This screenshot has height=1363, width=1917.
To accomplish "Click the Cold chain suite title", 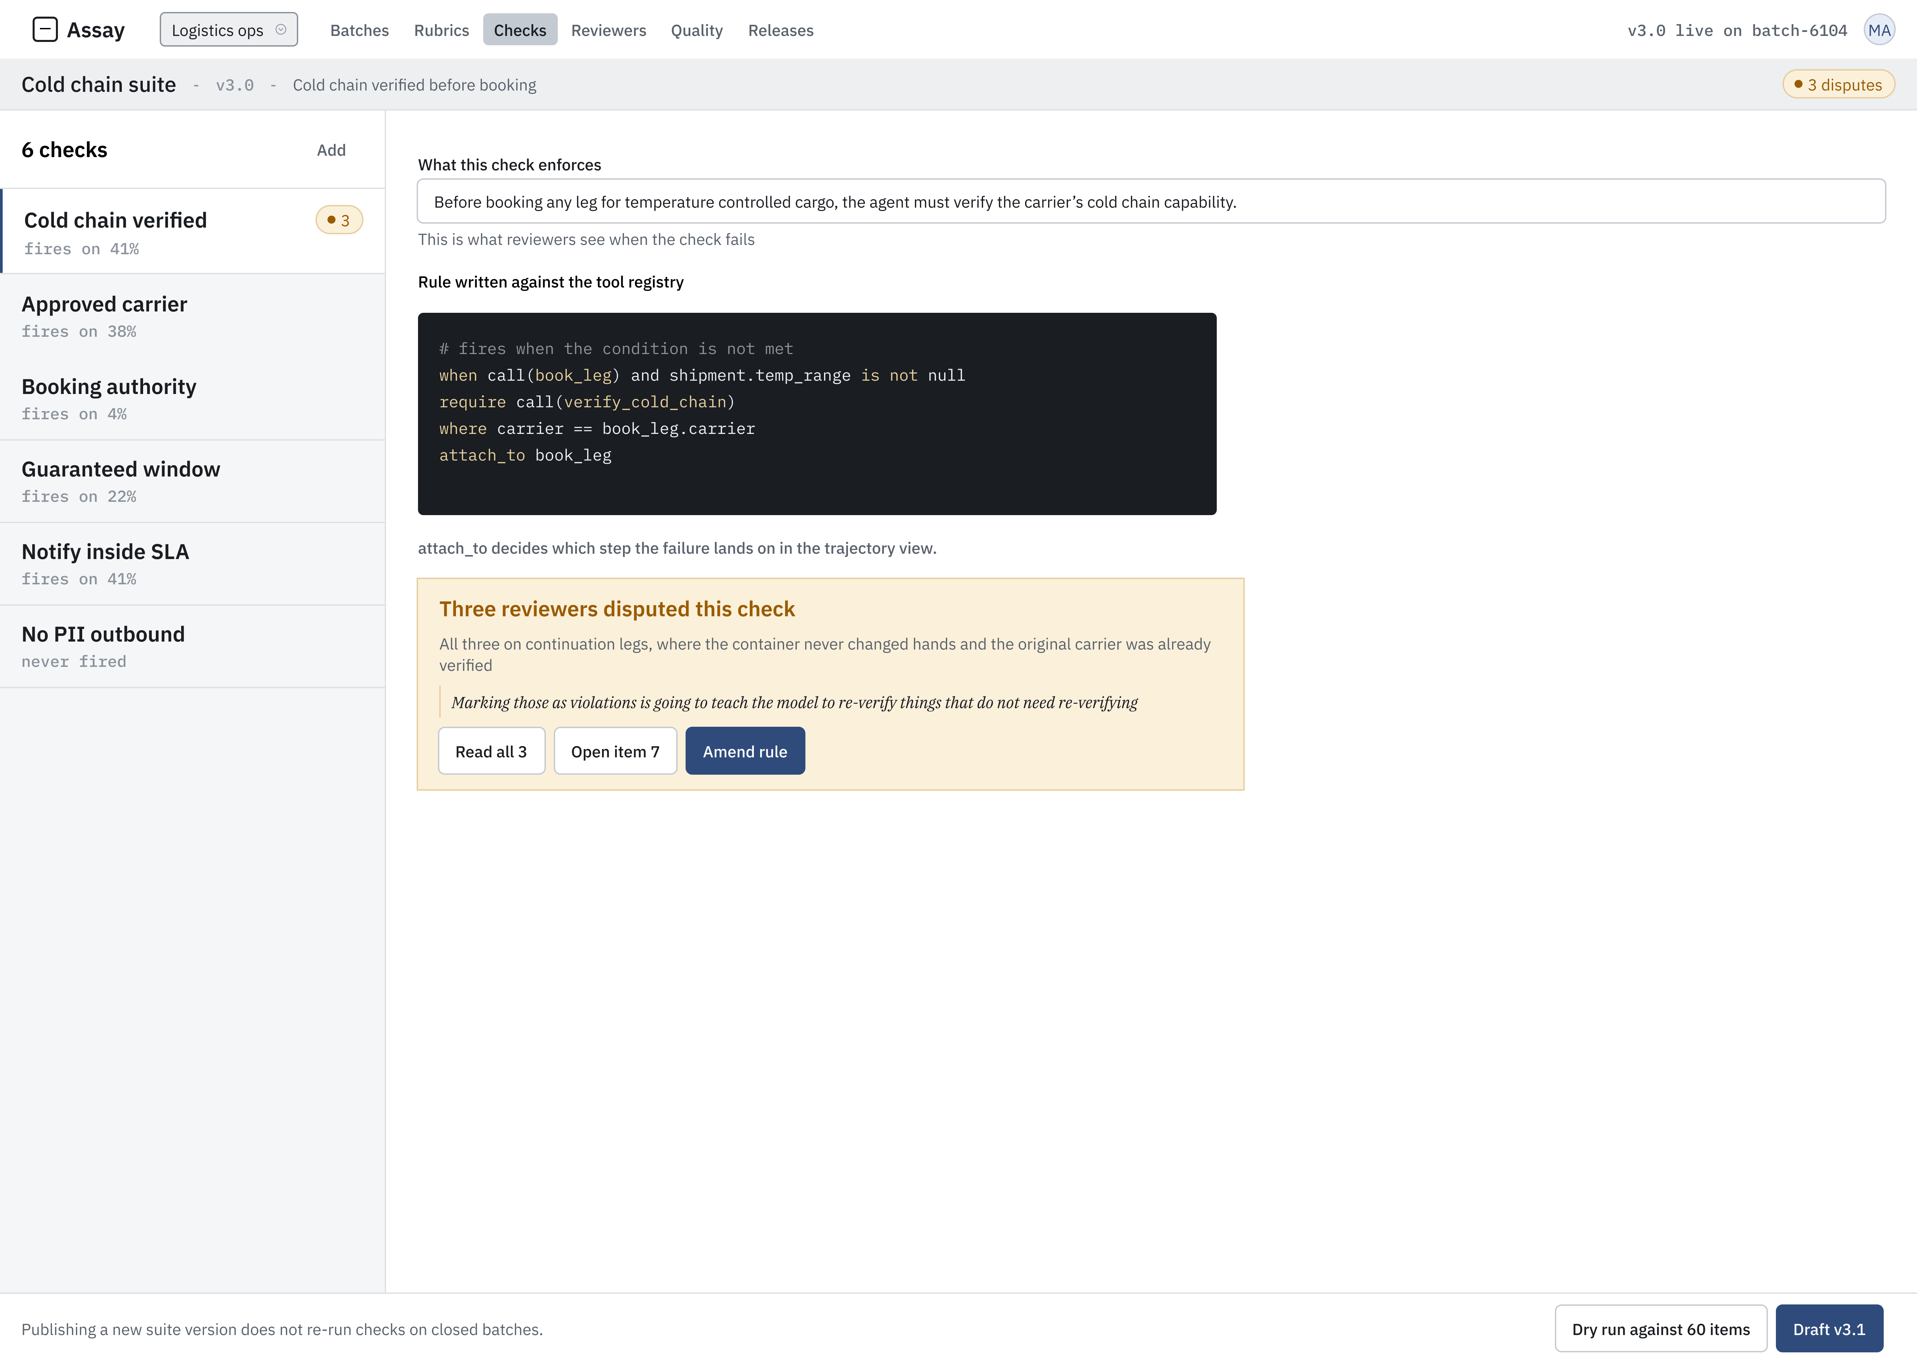I will pos(99,85).
